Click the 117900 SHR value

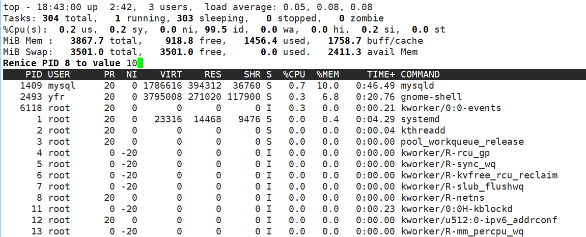click(x=244, y=97)
